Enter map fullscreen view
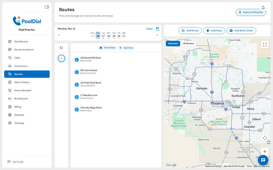The image size is (273, 170). [265, 45]
